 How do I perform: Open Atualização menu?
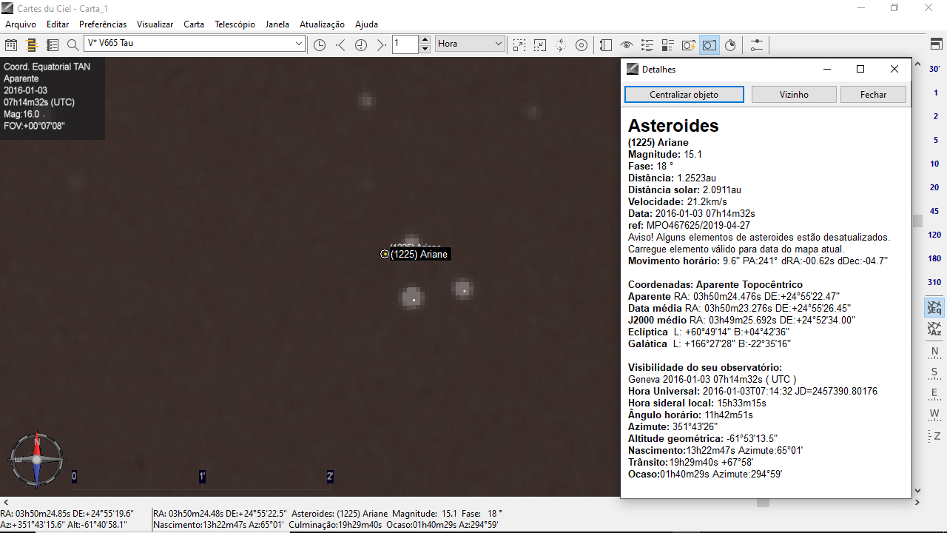(x=322, y=24)
